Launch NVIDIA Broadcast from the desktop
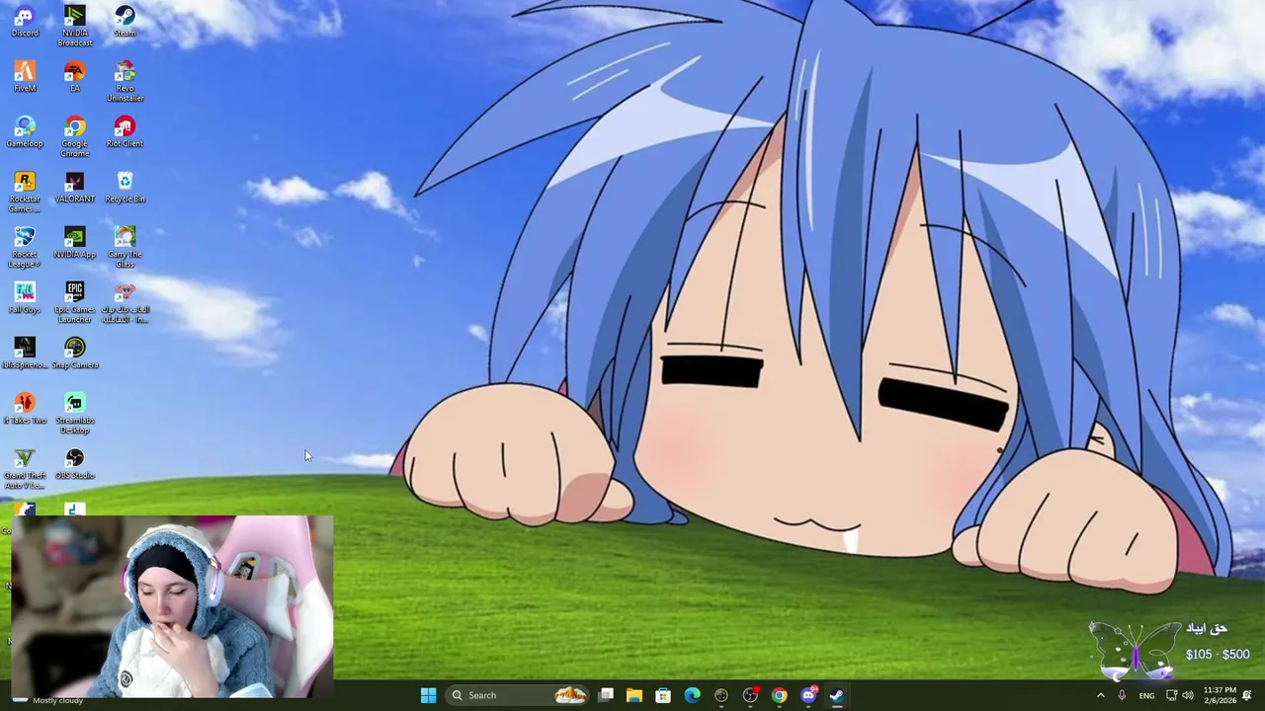This screenshot has height=711, width=1265. [x=75, y=26]
